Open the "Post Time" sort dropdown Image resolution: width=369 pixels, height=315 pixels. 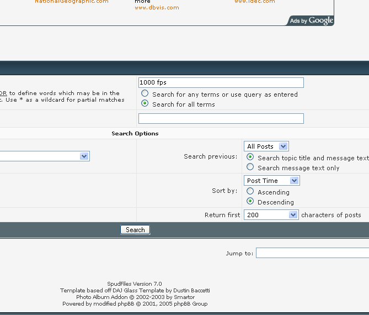tap(272, 181)
